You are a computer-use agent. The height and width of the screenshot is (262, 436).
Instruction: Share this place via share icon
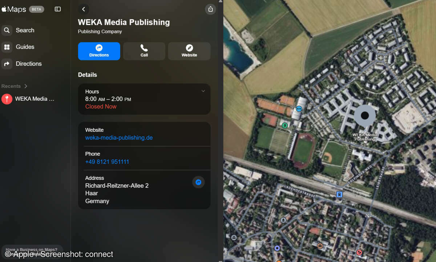tap(211, 9)
